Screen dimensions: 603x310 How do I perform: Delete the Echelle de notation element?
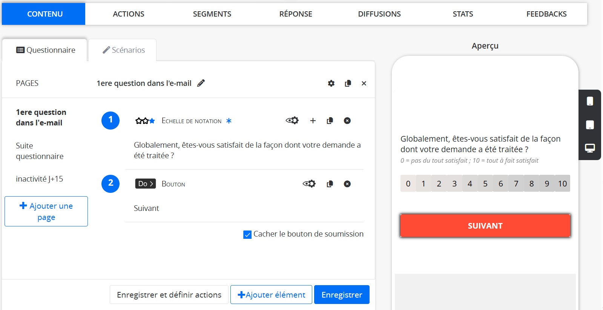point(347,121)
